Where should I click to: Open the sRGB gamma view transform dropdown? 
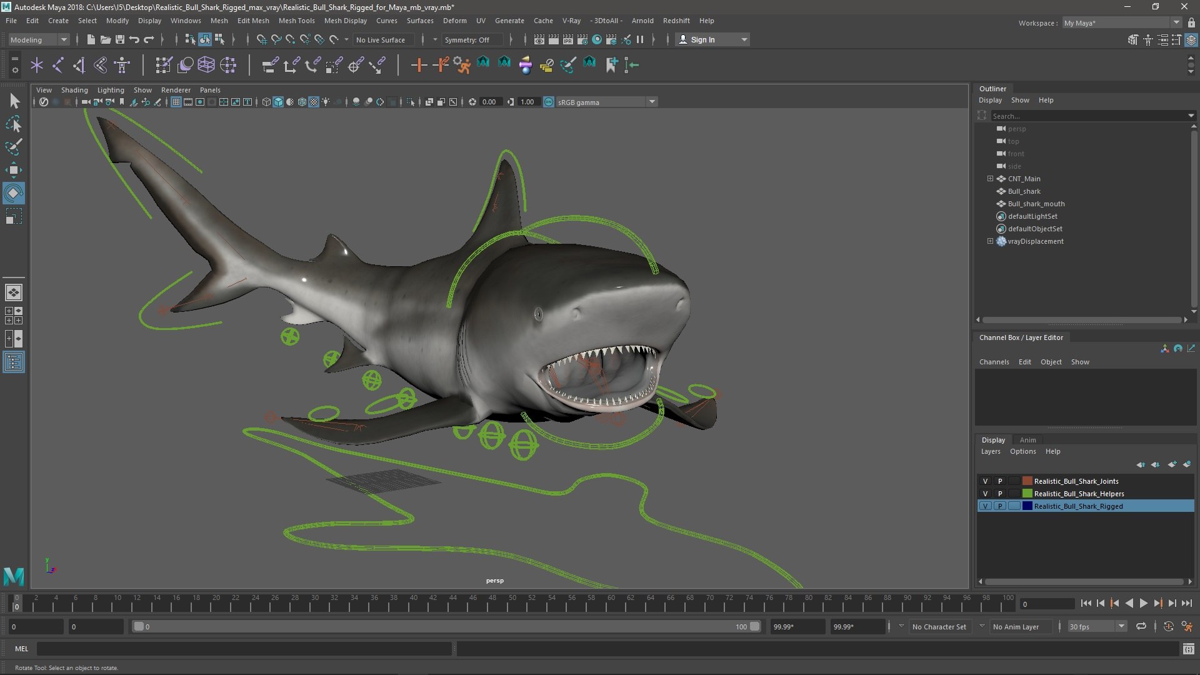[606, 102]
